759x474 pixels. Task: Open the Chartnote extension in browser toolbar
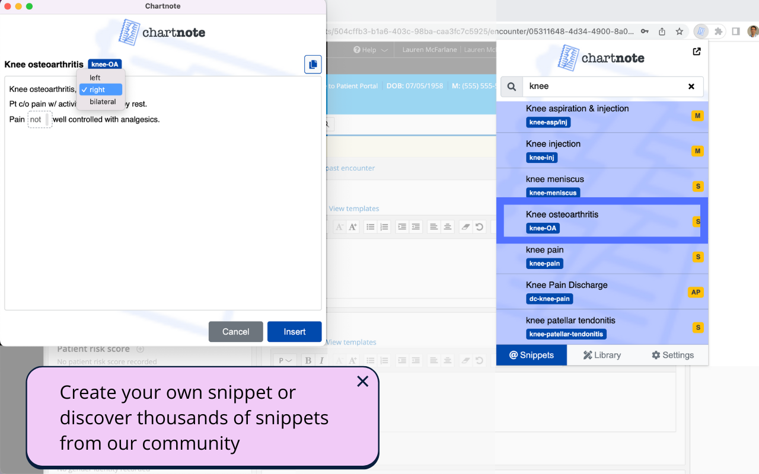click(x=701, y=31)
